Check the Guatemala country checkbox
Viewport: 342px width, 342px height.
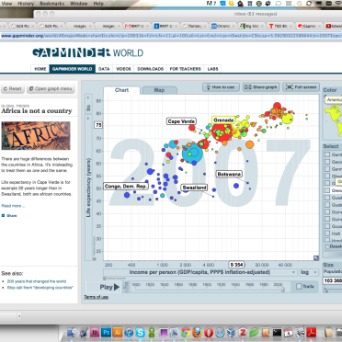pos(327,205)
